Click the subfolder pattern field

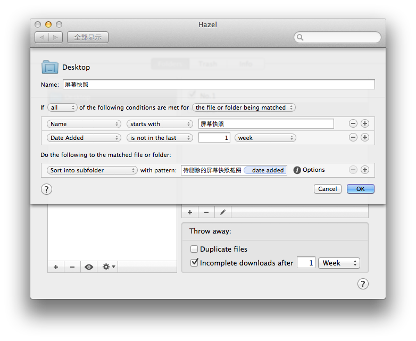(234, 170)
